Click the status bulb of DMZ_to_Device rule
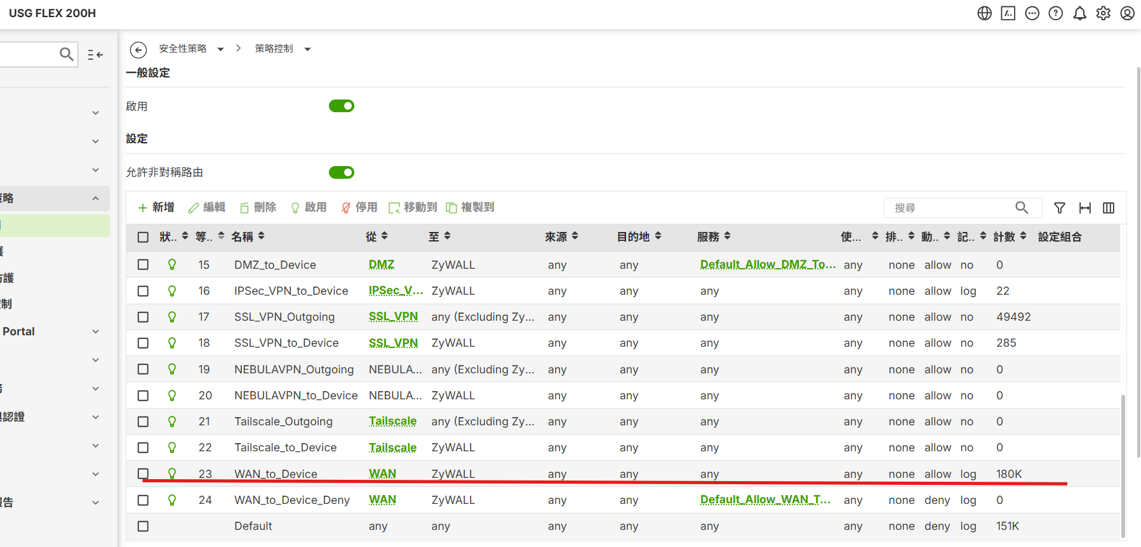This screenshot has width=1141, height=547. pos(172,264)
